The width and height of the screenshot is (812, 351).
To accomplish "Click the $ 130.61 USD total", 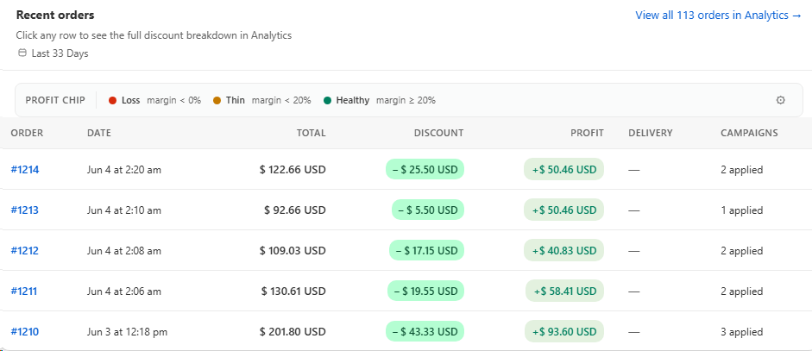I will tap(293, 291).
